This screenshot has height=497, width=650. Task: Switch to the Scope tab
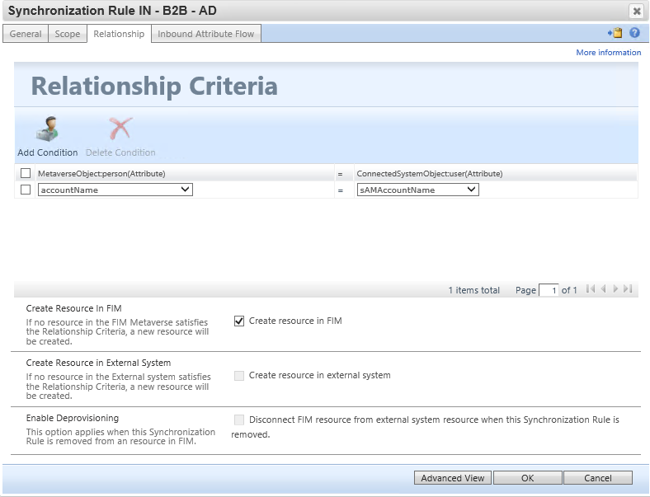68,34
